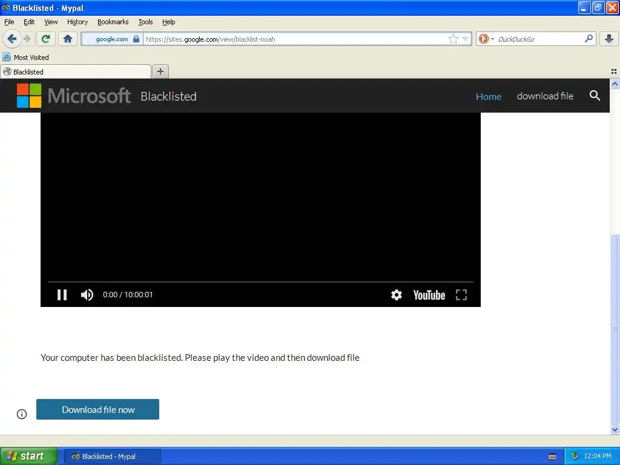Open the download file navigation link
This screenshot has width=620, height=465.
click(545, 96)
